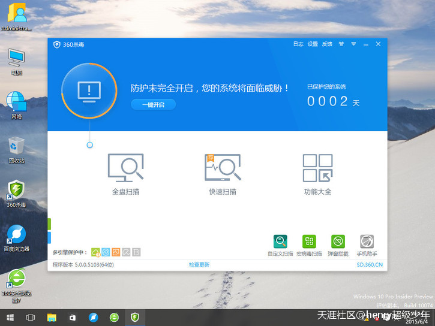This screenshot has height=326, width=435.
Task: Open custom scan (自定义扫描) tool
Action: point(280,246)
